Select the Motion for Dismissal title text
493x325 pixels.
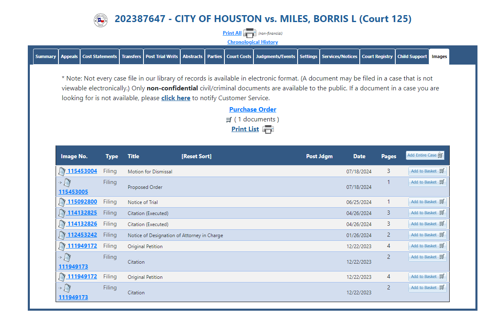[x=150, y=172]
